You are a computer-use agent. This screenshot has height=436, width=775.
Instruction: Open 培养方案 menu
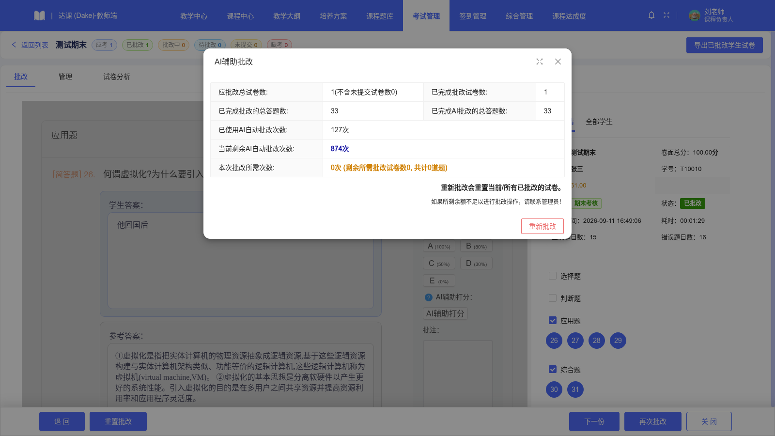[x=333, y=16]
